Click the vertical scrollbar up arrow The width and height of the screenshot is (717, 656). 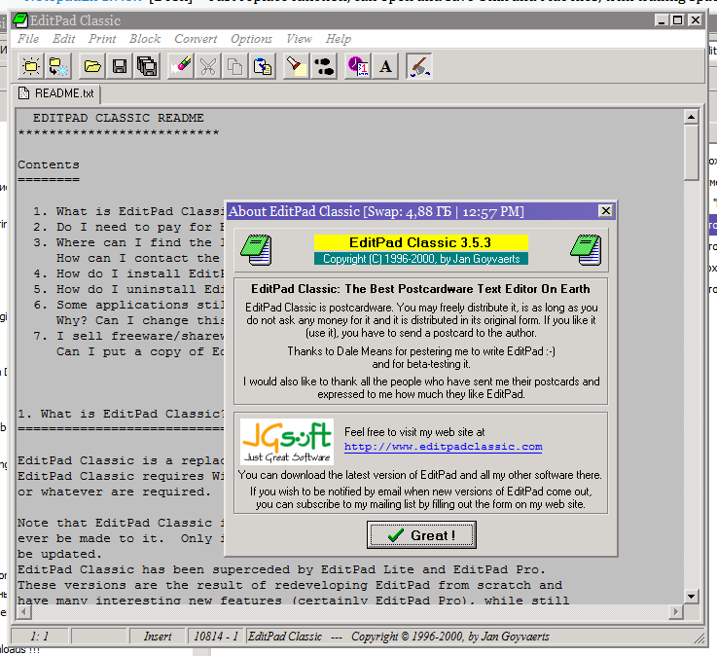(x=691, y=117)
